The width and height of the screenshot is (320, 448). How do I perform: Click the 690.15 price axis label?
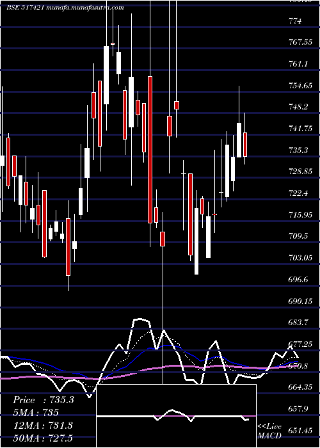(x=300, y=301)
